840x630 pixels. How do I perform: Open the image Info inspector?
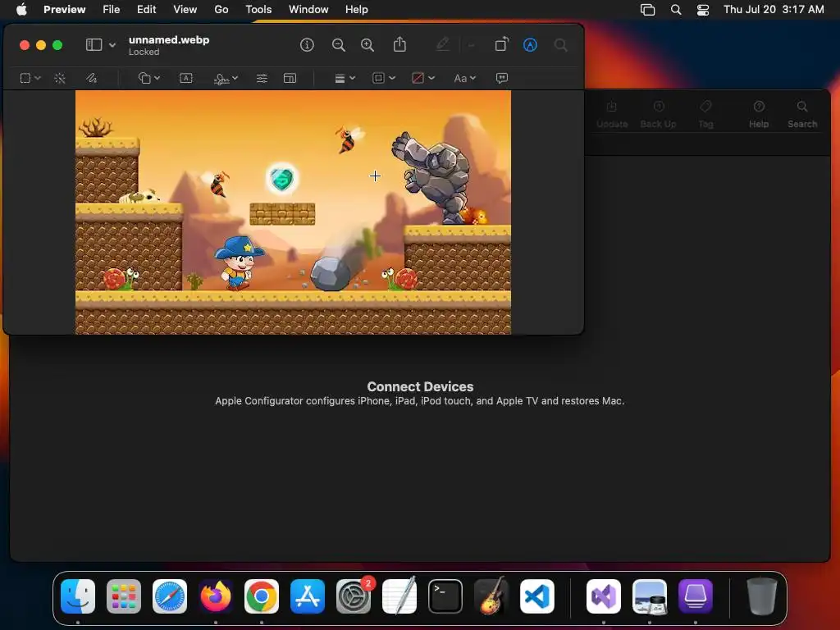tap(307, 45)
